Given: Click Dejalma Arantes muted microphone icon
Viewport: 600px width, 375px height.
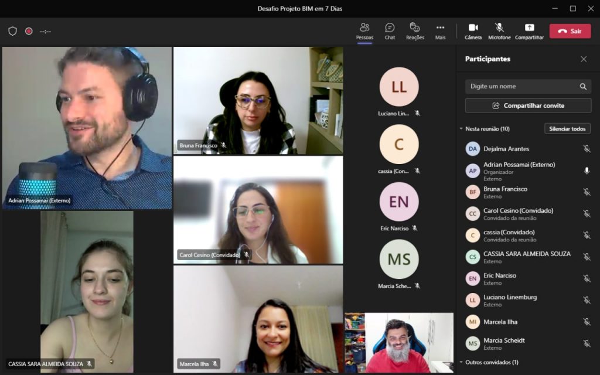Looking at the screenshot, I should click(x=587, y=149).
